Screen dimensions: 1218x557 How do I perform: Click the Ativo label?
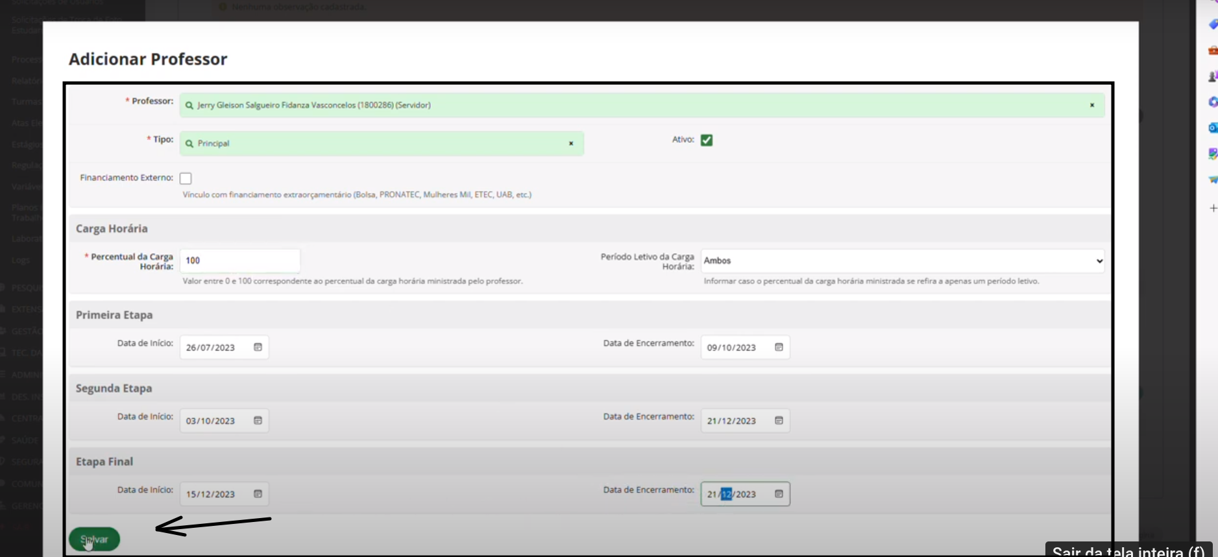[x=683, y=139]
